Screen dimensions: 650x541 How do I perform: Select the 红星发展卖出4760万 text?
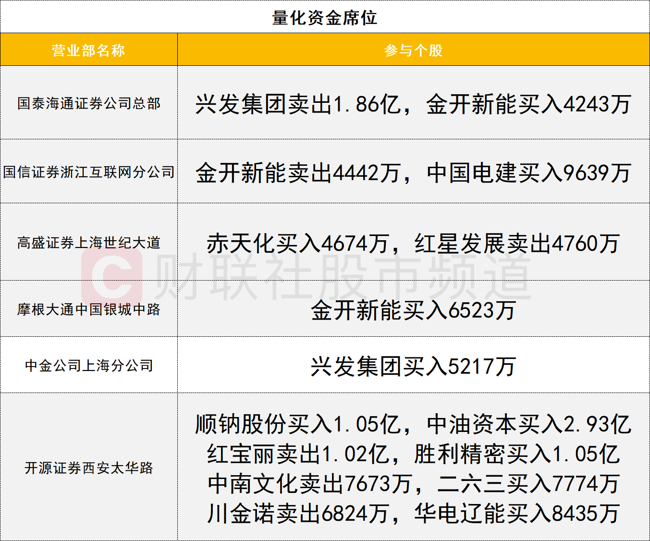(x=517, y=244)
